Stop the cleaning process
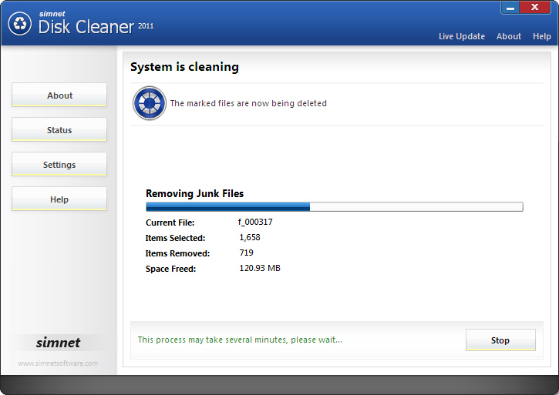Screen dimensions: 559x395 coord(500,340)
